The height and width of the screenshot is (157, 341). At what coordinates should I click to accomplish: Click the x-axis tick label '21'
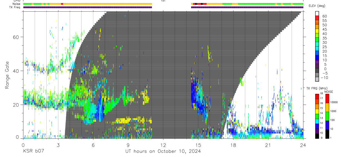point(268,145)
